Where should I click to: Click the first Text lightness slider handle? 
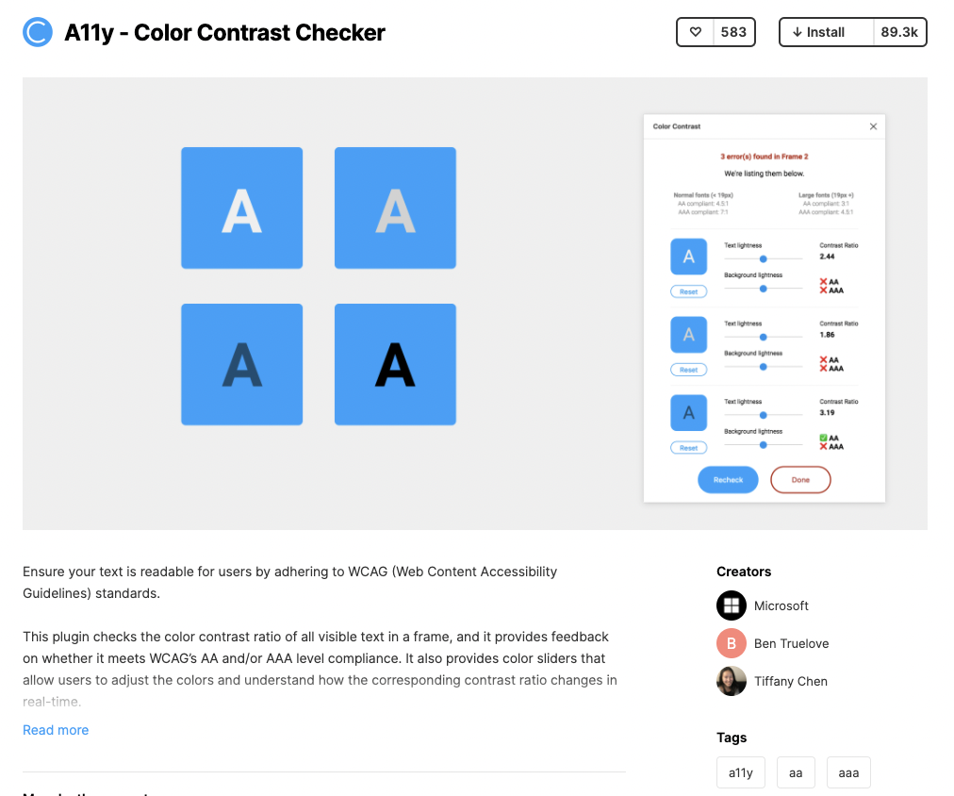point(763,258)
